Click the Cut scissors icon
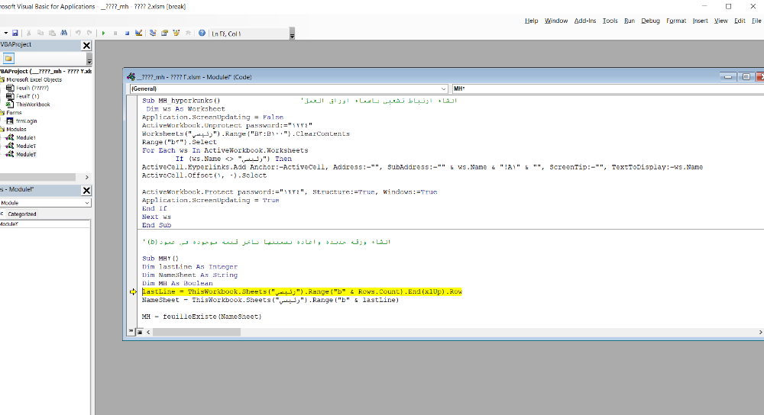Screen dimensions: 764x415 (x=29, y=33)
